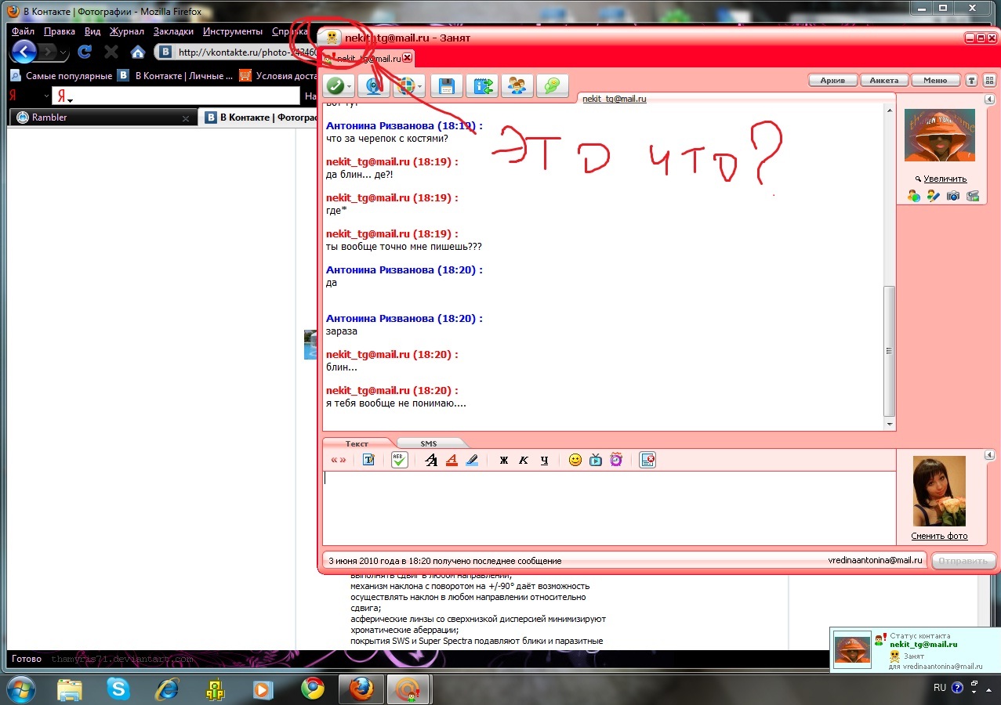
Task: Open Skype from the taskbar
Action: click(119, 689)
